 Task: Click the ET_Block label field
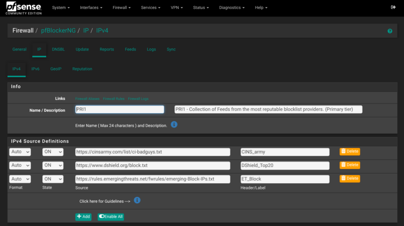coord(285,179)
